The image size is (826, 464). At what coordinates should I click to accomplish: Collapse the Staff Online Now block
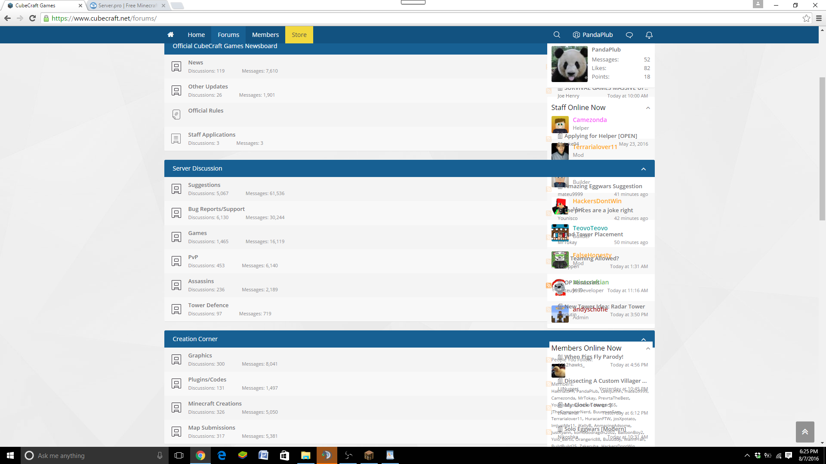648,108
